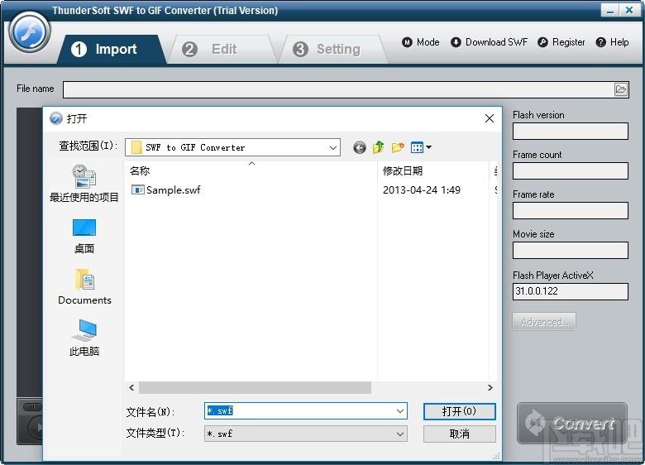
Task: Click the horizontal scrollbar thumb in file list
Action: (x=255, y=387)
